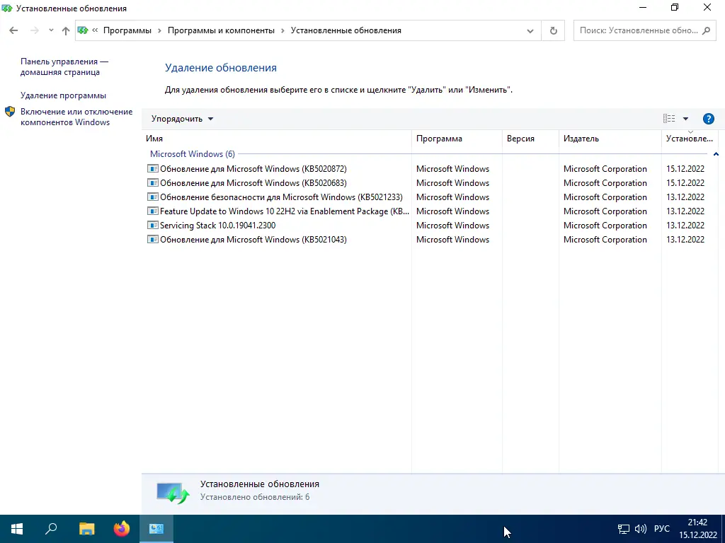Open recent locations dropdown chevron
Image resolution: width=725 pixels, height=543 pixels.
(x=51, y=30)
